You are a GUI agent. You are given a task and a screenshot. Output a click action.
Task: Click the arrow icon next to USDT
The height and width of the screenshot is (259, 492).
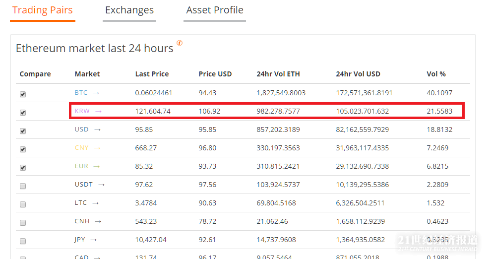tap(101, 185)
